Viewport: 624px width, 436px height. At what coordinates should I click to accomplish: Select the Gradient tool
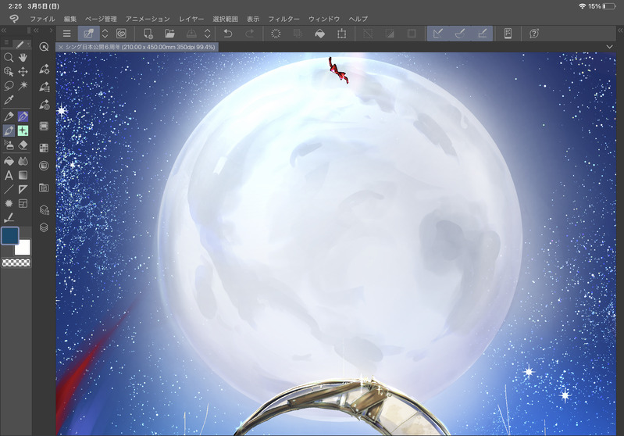(23, 175)
